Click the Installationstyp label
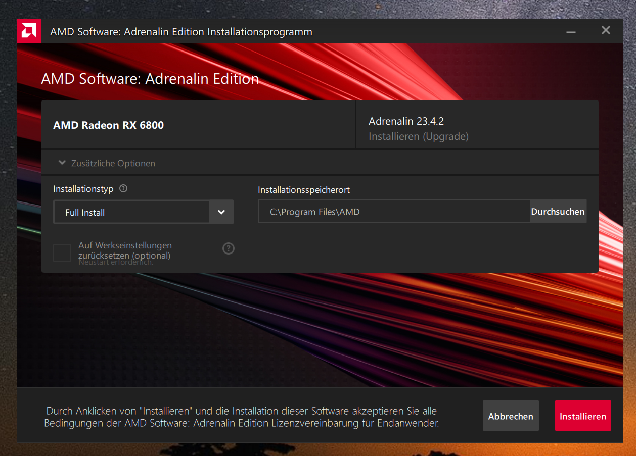636x456 pixels. (83, 189)
